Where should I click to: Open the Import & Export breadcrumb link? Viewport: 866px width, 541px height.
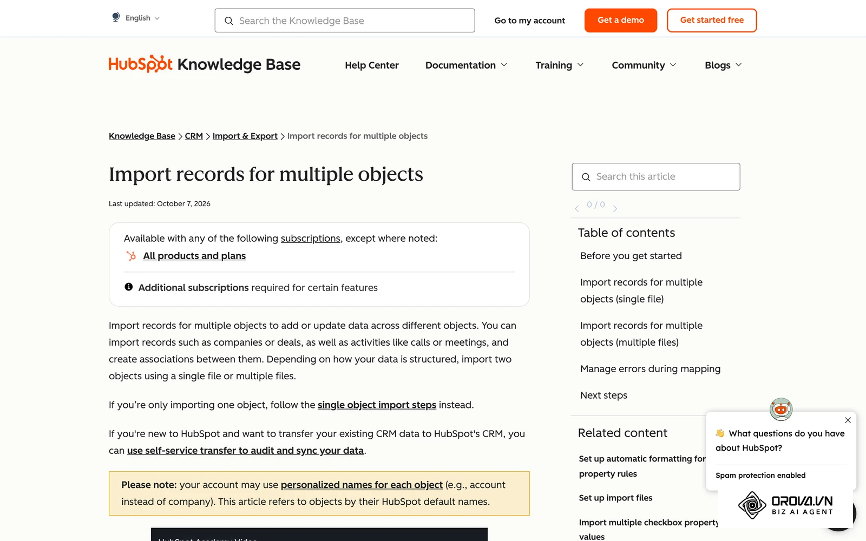pos(245,136)
